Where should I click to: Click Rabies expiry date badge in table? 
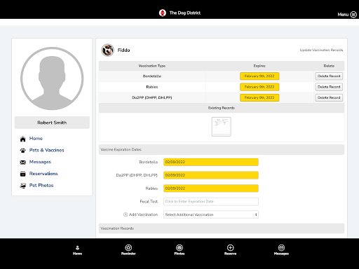[259, 87]
